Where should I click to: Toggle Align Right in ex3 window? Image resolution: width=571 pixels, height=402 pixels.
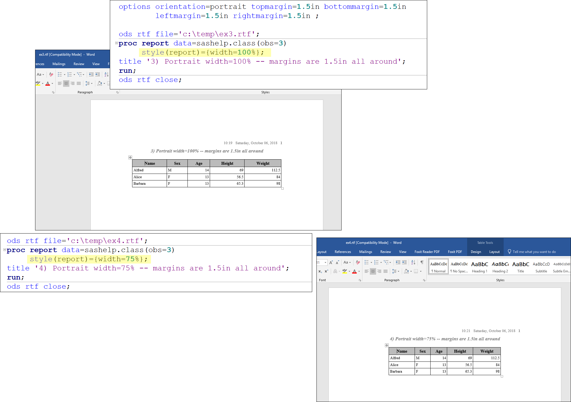72,83
